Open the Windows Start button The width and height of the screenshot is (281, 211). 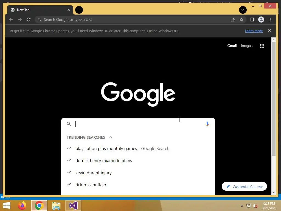7,206
